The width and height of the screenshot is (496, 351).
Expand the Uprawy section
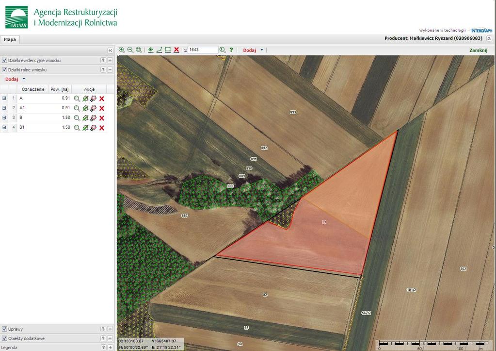110,329
